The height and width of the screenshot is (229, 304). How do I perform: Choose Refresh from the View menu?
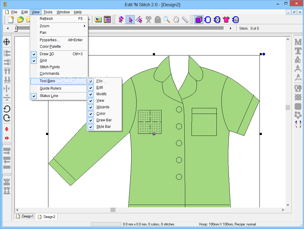tap(59, 19)
